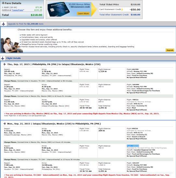Select the highlighted Flight UA6420 text
176x178 pixels.
(x=133, y=146)
